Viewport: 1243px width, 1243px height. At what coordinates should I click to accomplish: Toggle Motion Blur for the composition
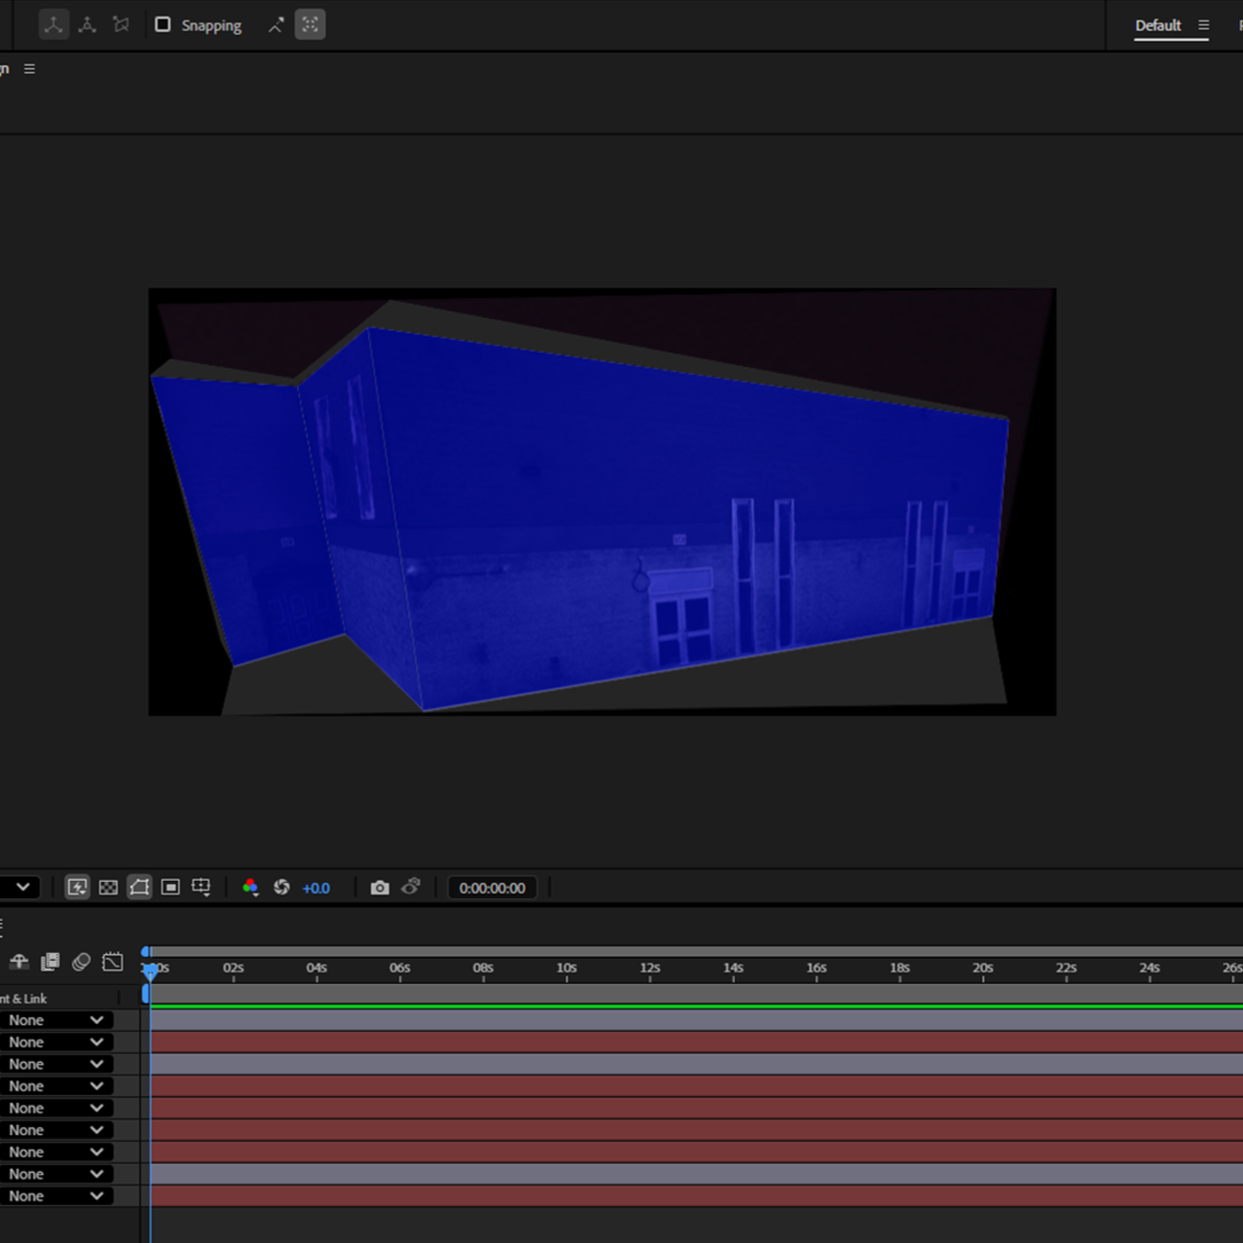(81, 962)
